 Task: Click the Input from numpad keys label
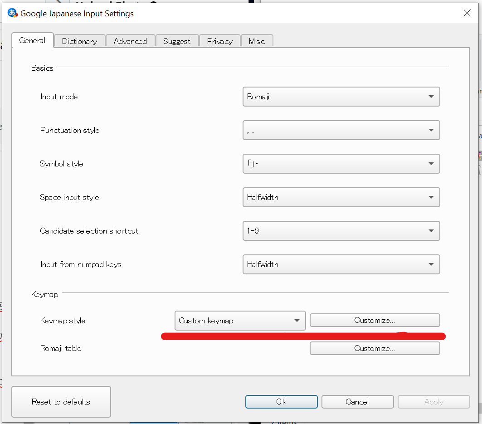click(x=81, y=264)
